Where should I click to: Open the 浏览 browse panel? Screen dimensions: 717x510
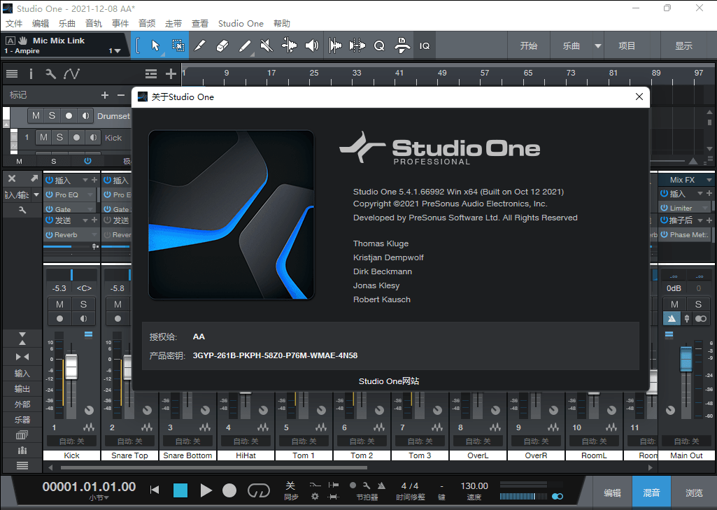(694, 493)
